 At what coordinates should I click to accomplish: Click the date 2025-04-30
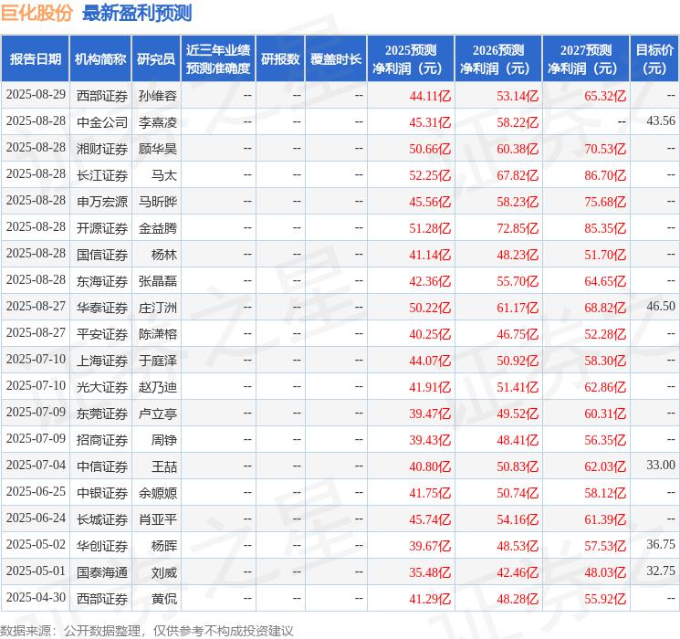click(x=36, y=597)
